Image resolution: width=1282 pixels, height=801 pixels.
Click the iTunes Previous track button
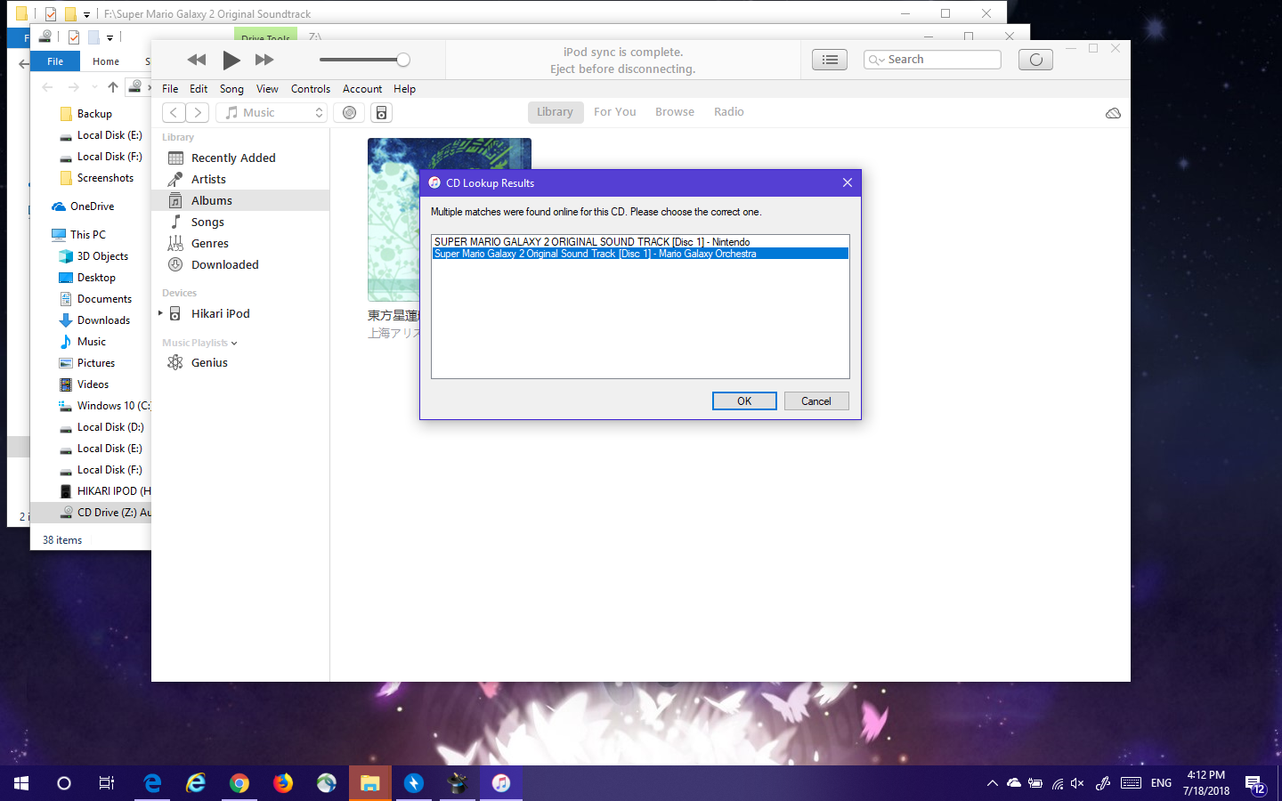197,60
